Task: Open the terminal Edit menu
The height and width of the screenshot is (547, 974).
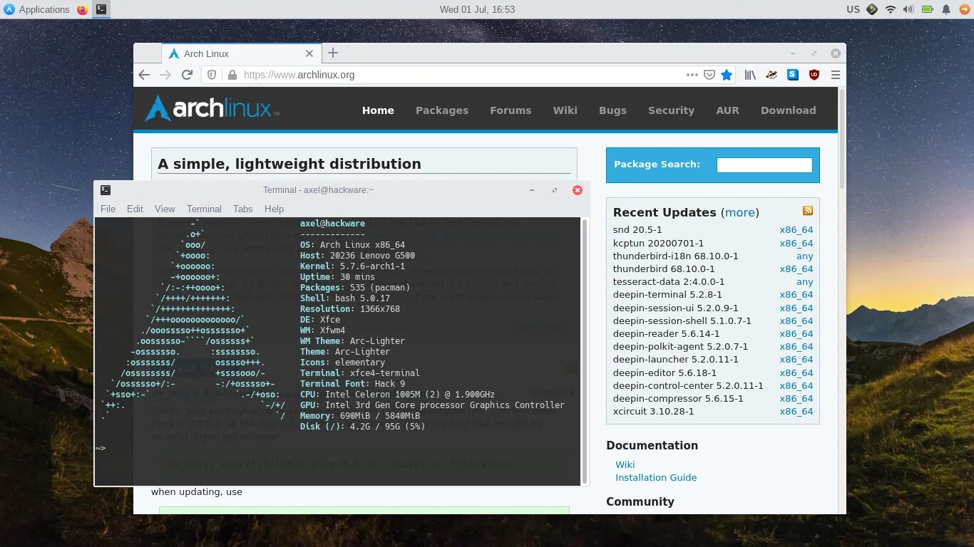Action: [x=135, y=209]
